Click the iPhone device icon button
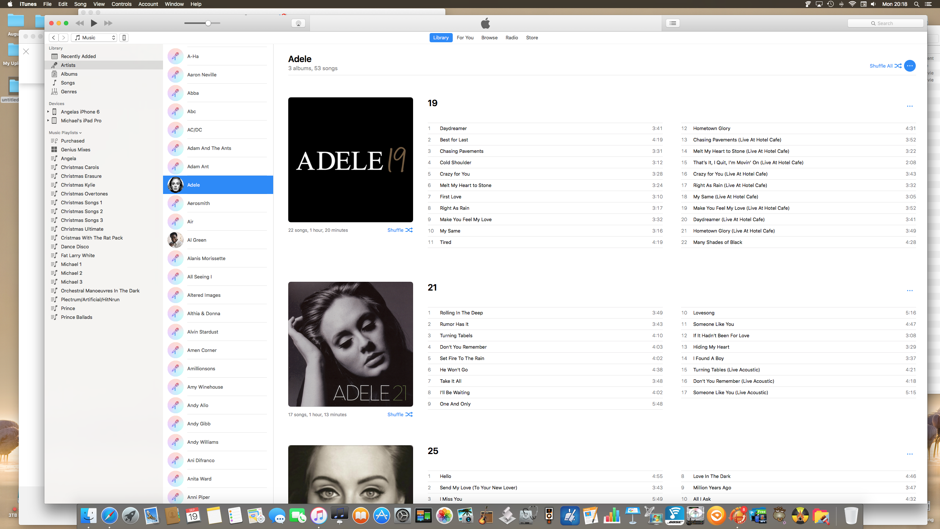 point(124,37)
